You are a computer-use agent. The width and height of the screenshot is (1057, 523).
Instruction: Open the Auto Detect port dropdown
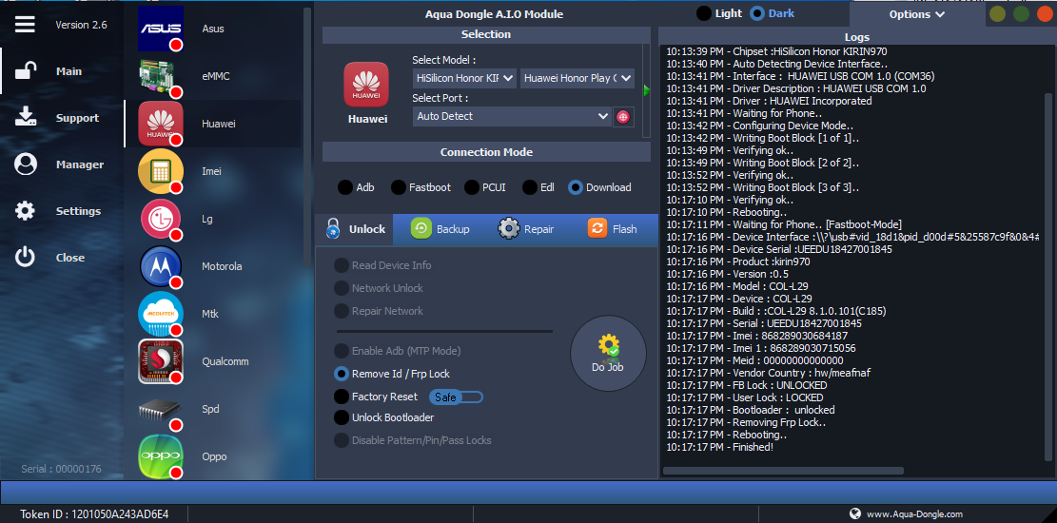[512, 117]
